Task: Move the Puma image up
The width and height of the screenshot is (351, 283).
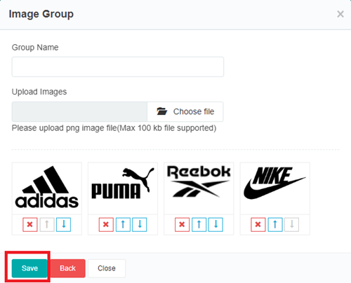Action: click(x=123, y=225)
